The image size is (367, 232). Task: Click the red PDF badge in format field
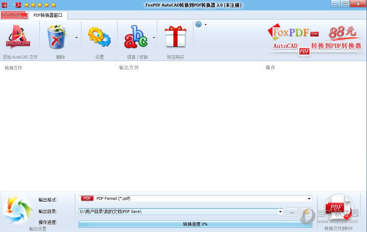[87, 198]
